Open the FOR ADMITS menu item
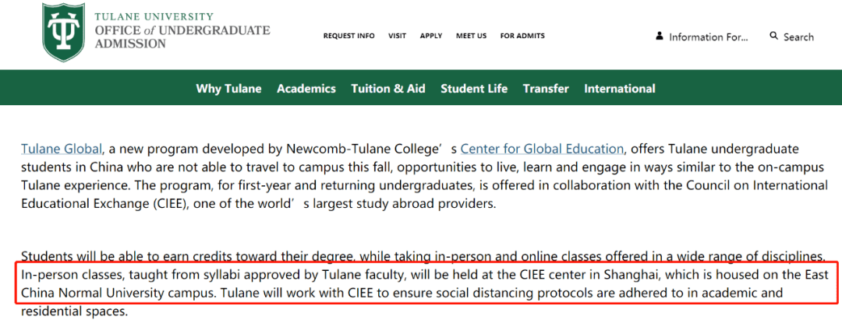 click(x=522, y=36)
